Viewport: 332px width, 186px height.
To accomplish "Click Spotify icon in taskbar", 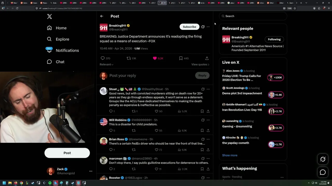I will pos(50,183).
